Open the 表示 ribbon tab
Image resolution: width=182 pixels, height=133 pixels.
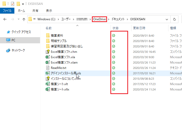pos(49,11)
